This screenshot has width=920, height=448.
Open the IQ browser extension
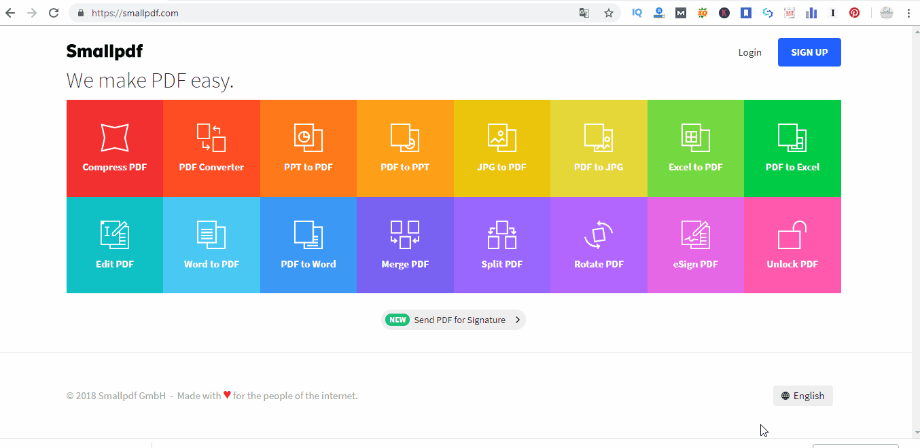tap(637, 13)
